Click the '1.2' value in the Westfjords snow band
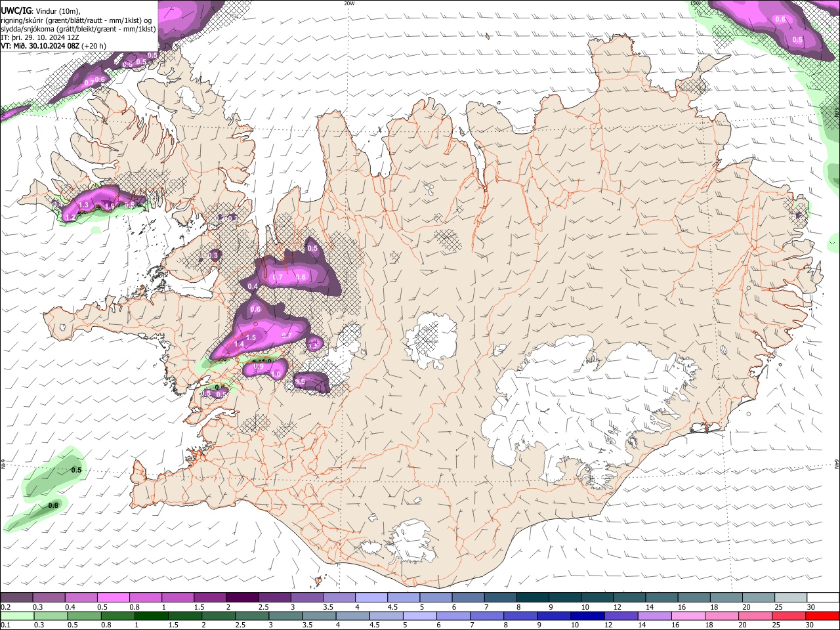Screen dimensions: 840x630 pos(70,217)
